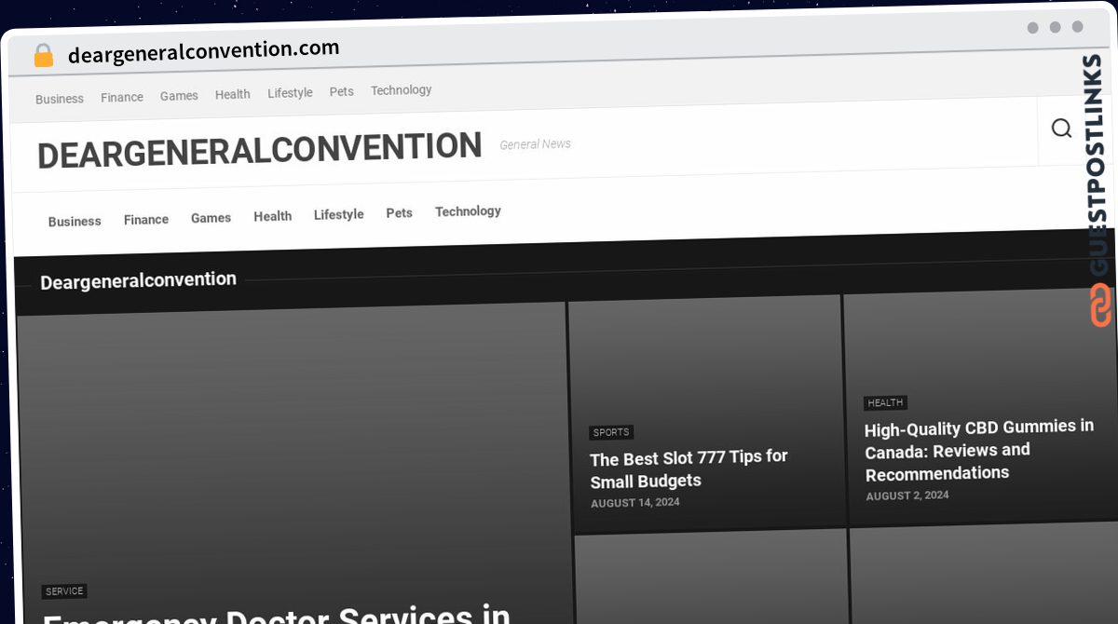Open Finance in the top gray bar

point(122,97)
